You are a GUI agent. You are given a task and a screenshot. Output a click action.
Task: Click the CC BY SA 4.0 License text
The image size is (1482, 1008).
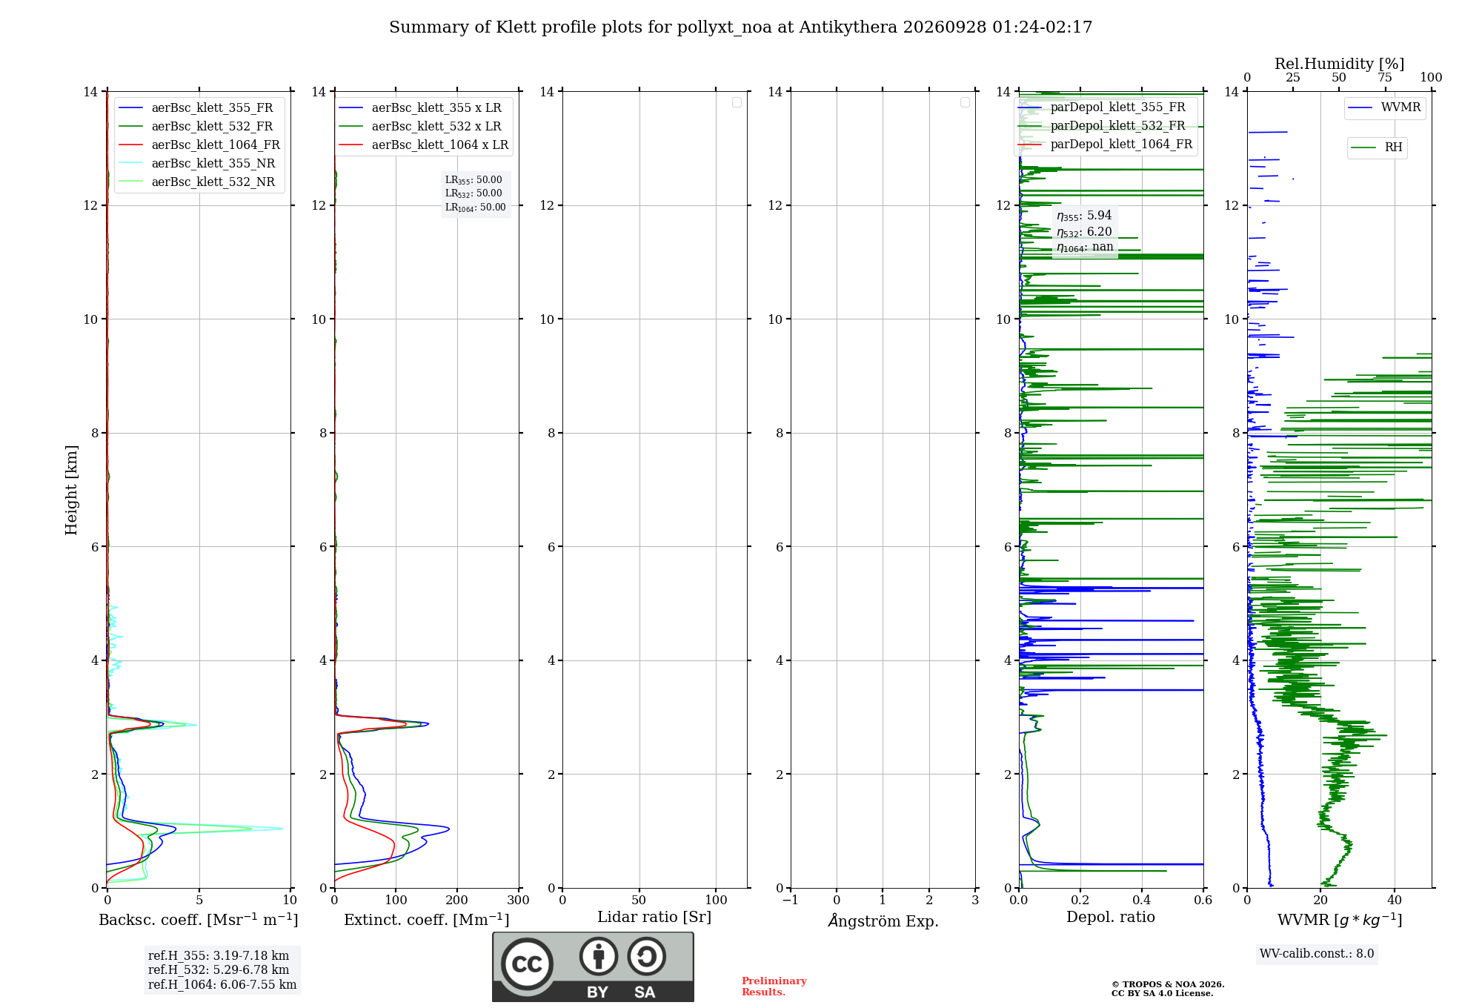[1162, 993]
